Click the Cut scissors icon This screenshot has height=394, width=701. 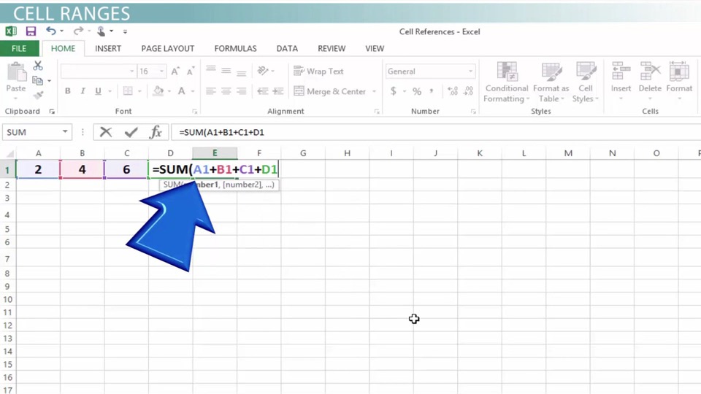point(38,66)
